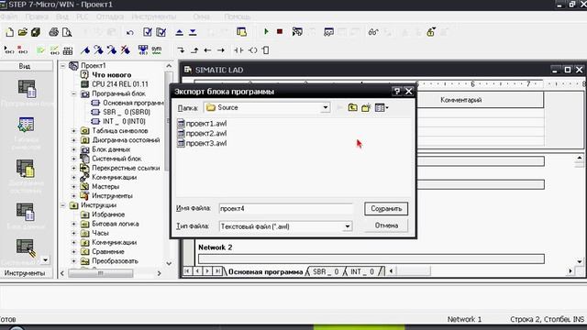Create a new project via the New toolbar icon

(9, 32)
